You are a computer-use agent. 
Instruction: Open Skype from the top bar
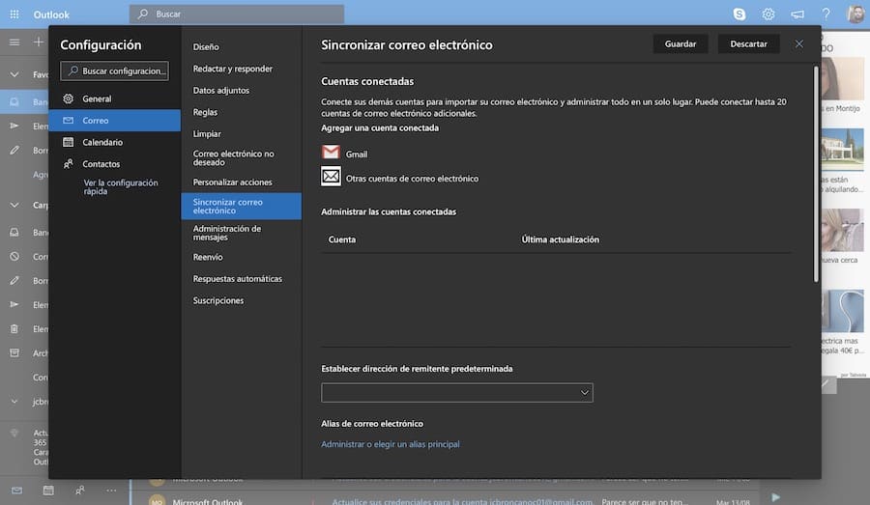pos(739,14)
